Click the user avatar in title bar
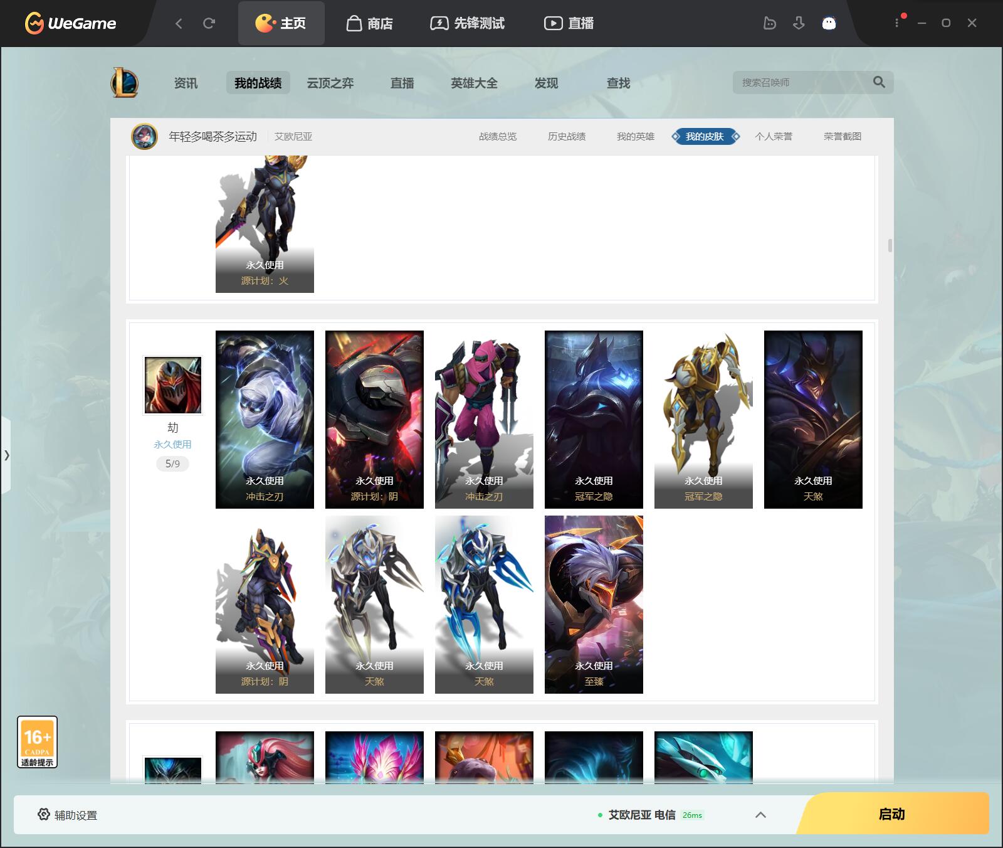This screenshot has width=1003, height=848. click(829, 23)
